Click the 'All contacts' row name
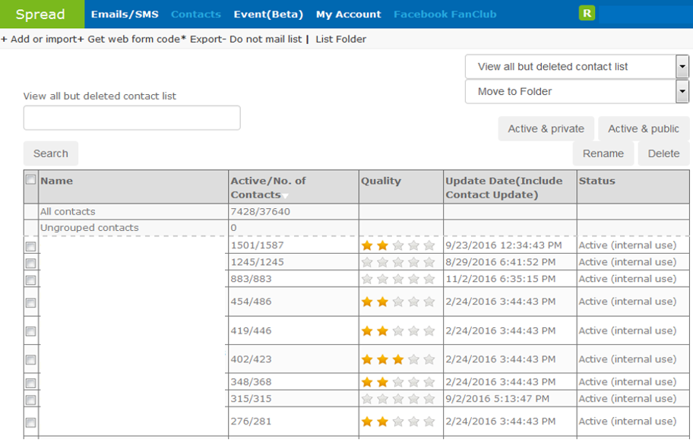Screen dimensions: 693x442 [68, 212]
